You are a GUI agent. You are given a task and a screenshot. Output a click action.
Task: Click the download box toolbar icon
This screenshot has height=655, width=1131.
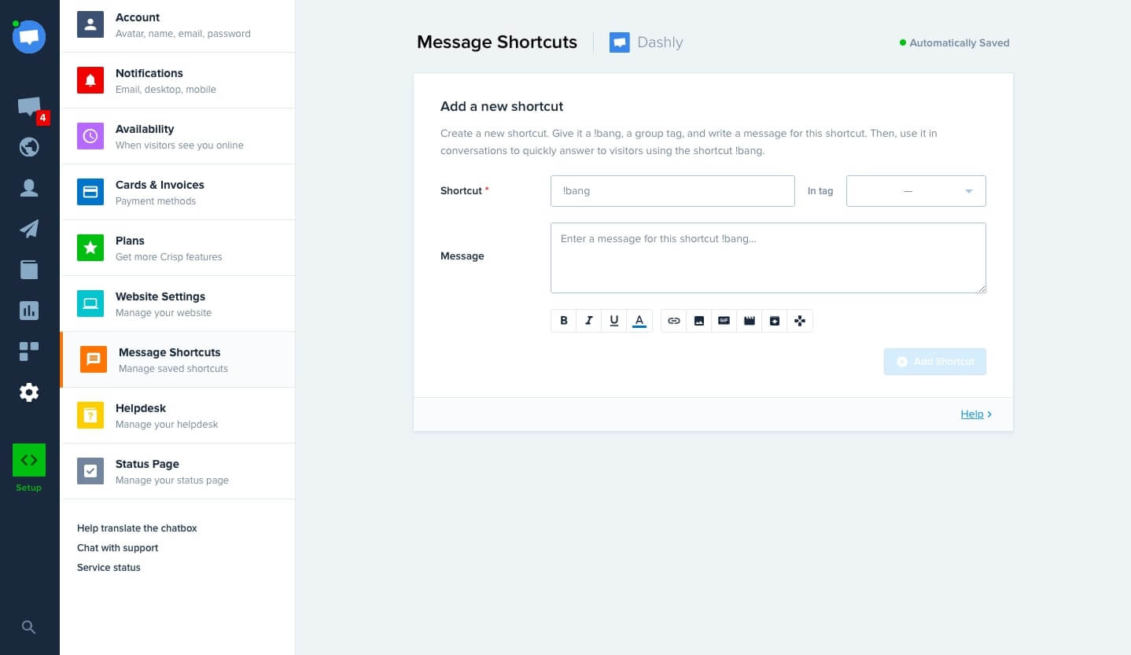click(775, 321)
